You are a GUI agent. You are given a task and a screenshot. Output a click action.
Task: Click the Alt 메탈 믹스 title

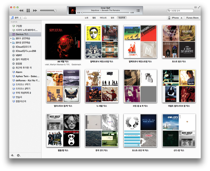coord(63,62)
